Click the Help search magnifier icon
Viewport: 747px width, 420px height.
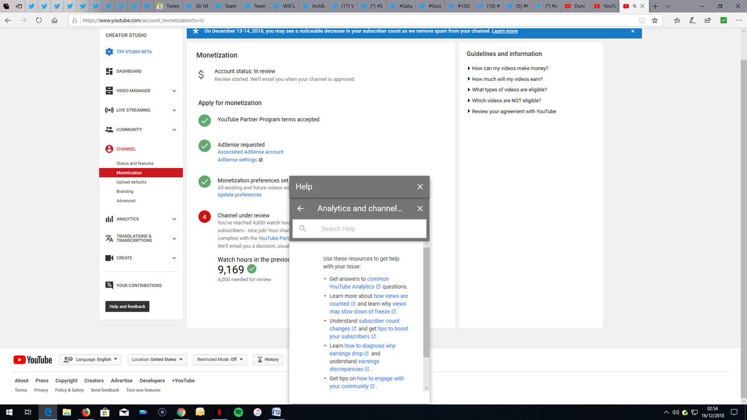point(303,229)
